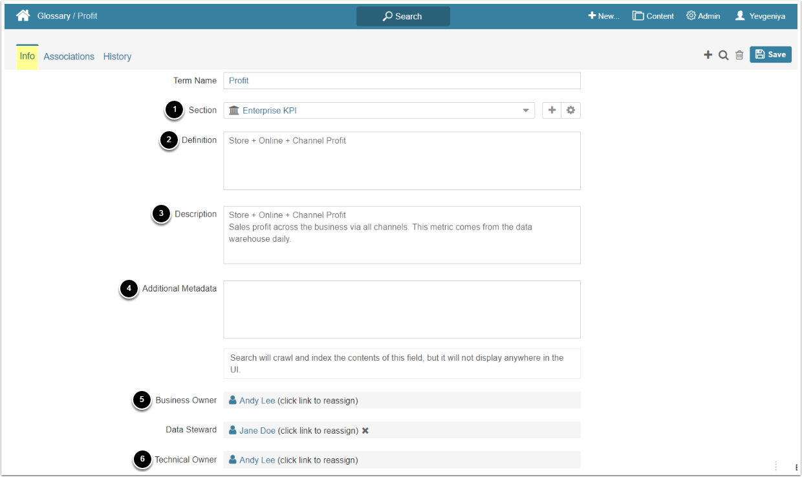Click into the Definition text area
Screen dimensions: 802x477
pyautogui.click(x=402, y=161)
